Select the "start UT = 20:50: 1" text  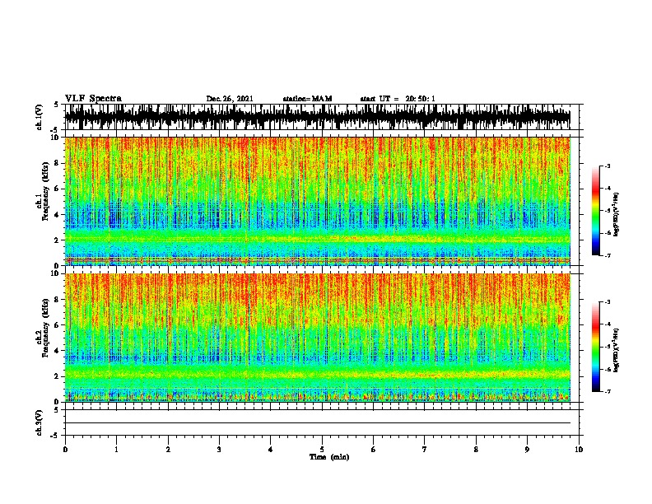click(398, 99)
